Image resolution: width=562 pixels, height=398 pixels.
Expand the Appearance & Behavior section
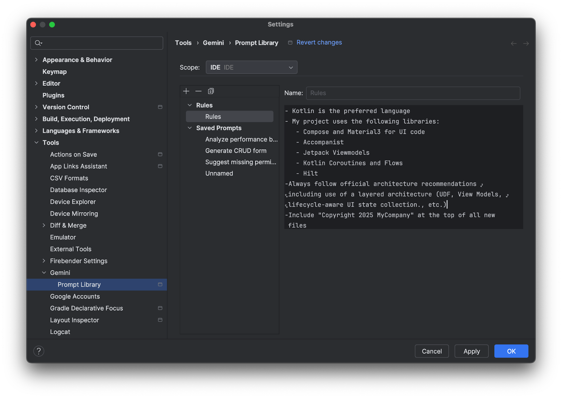pyautogui.click(x=36, y=60)
